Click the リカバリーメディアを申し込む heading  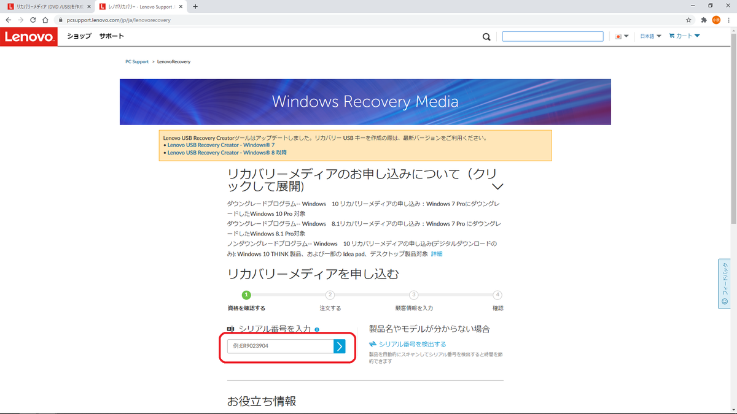[x=313, y=274]
